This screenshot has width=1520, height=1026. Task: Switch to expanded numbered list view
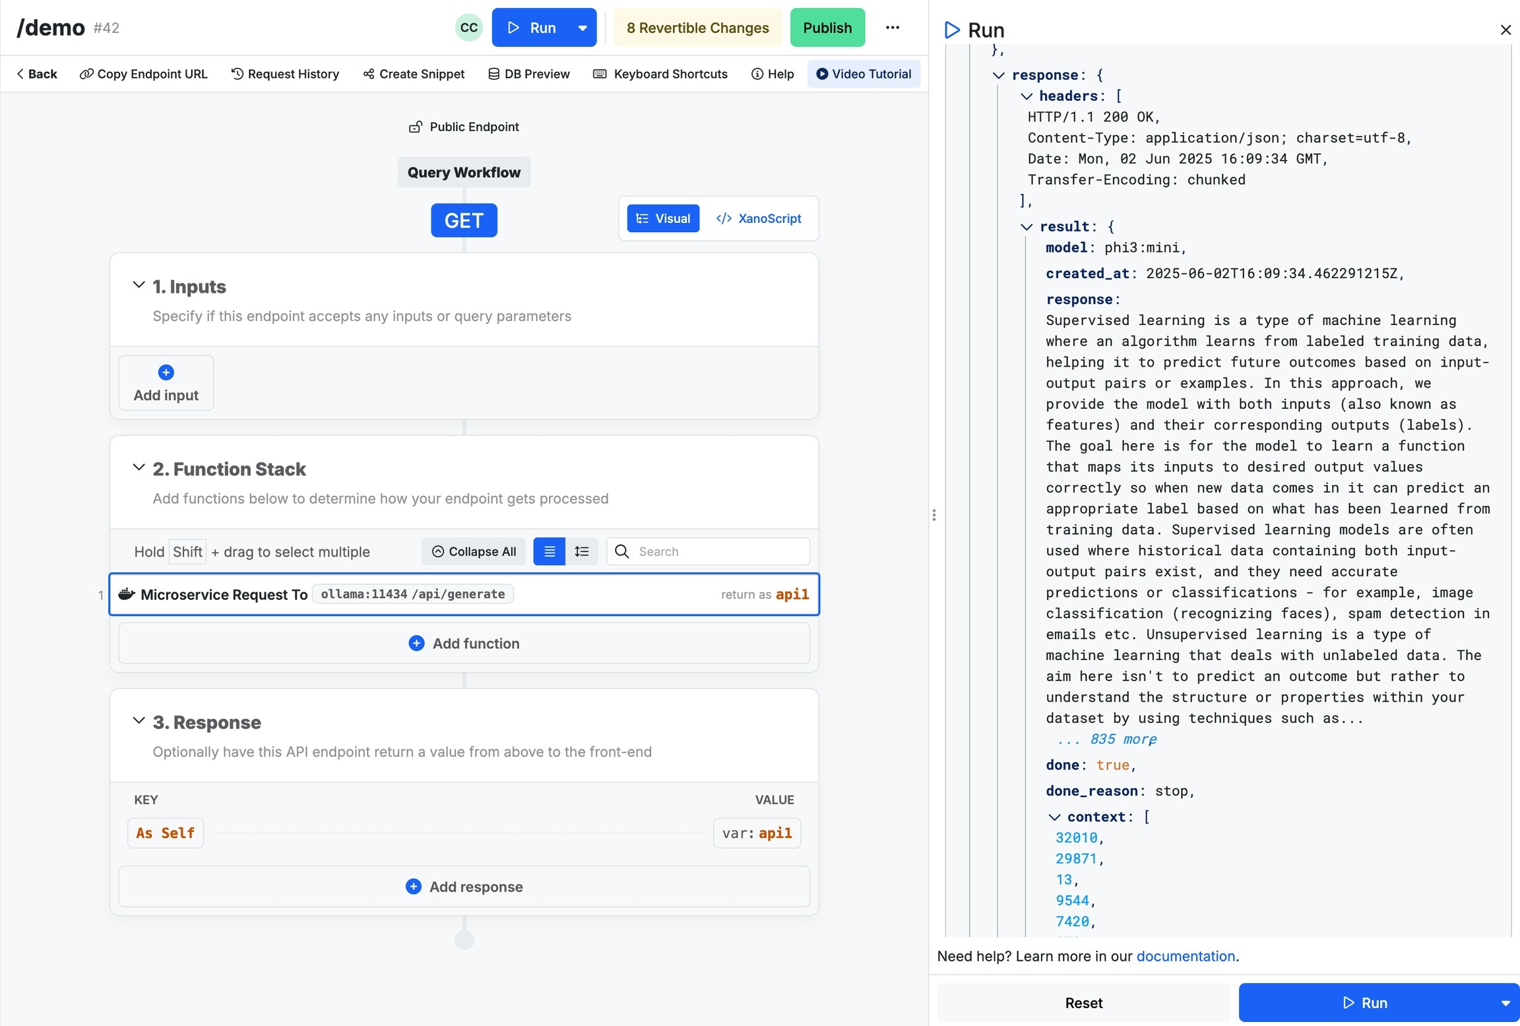(581, 551)
